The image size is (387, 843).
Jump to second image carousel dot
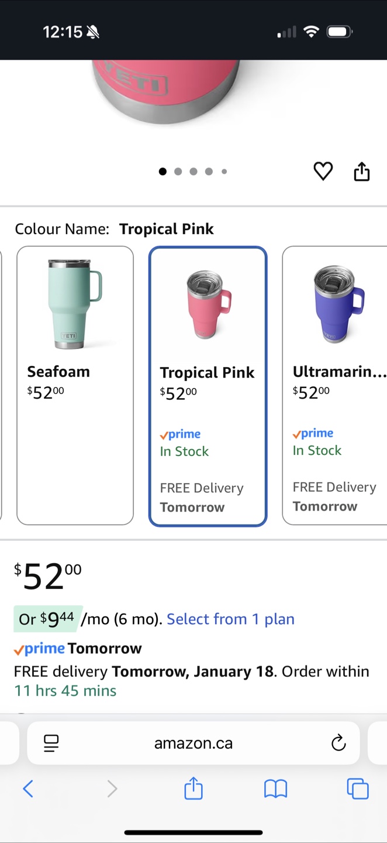tap(178, 172)
